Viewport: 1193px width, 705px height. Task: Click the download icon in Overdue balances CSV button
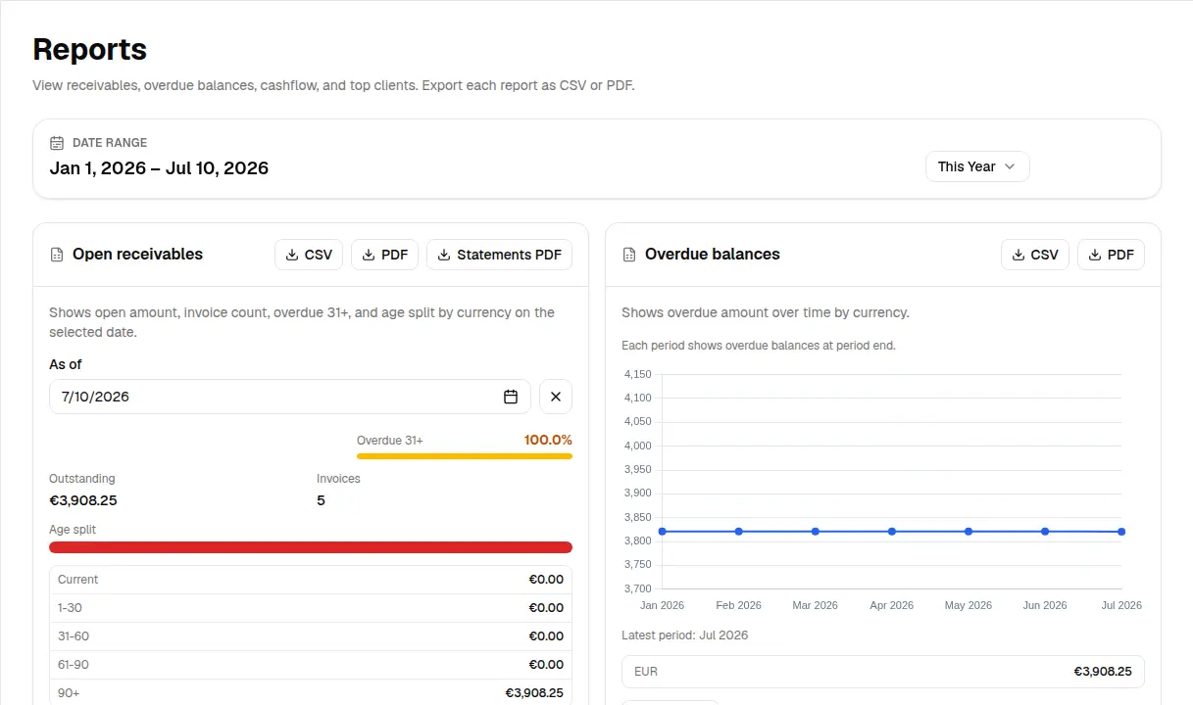click(1019, 255)
